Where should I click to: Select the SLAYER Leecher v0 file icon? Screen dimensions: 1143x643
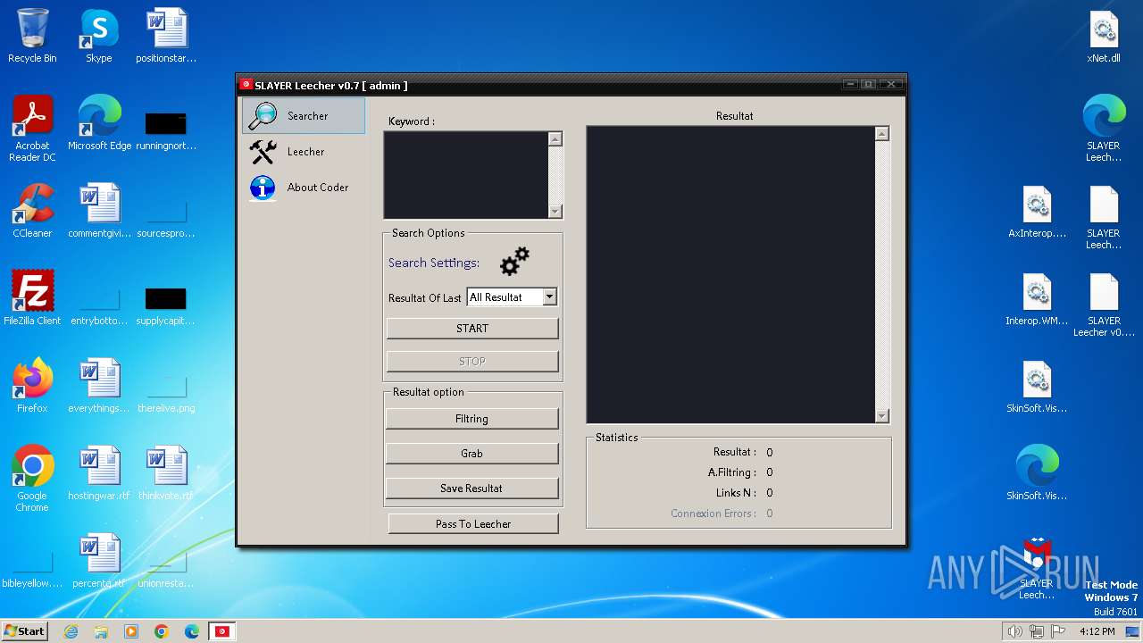[x=1104, y=305]
